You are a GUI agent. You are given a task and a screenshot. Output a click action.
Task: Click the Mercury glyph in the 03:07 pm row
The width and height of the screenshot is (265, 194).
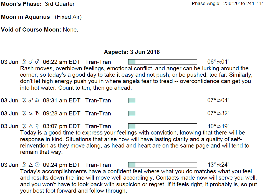[37, 126]
